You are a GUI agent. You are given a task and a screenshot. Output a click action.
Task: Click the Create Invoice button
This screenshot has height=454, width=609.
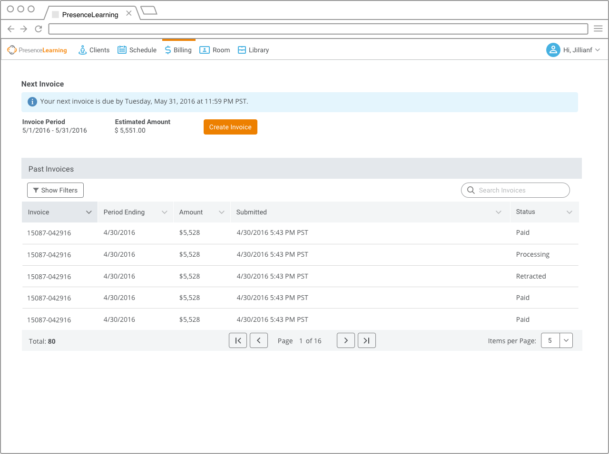pos(230,127)
